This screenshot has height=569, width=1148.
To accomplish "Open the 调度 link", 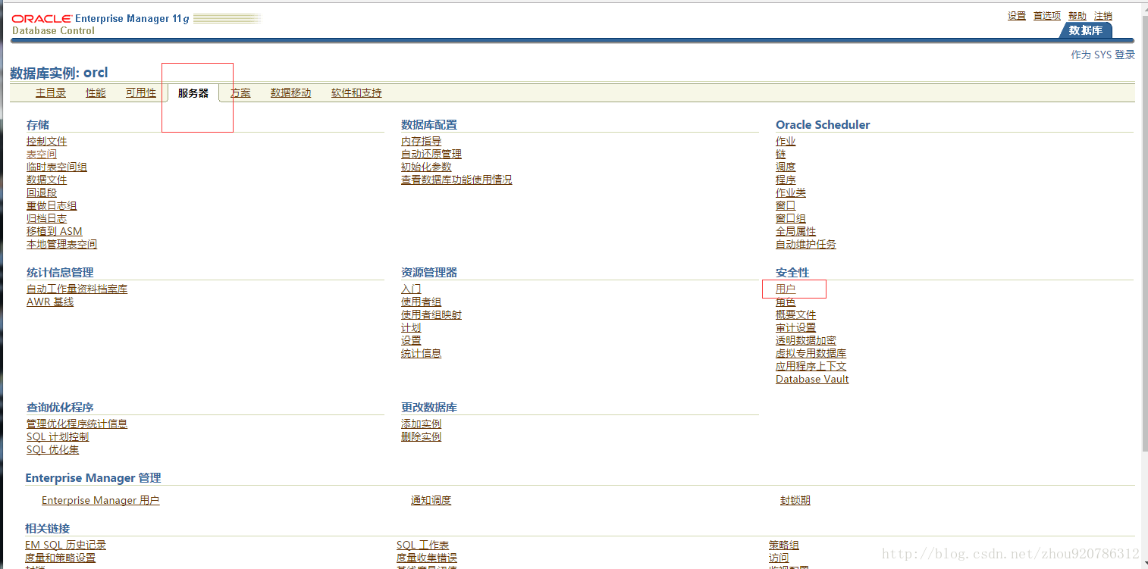I will coord(786,167).
